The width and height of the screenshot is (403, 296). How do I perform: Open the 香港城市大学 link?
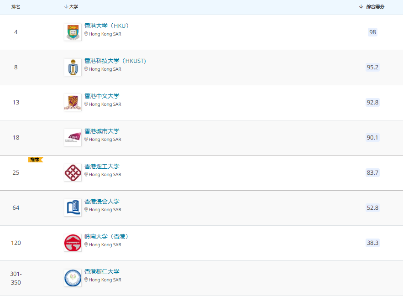click(x=102, y=131)
